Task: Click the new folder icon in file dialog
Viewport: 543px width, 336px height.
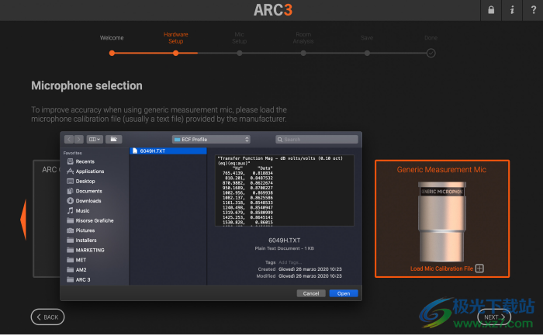Action: point(113,139)
